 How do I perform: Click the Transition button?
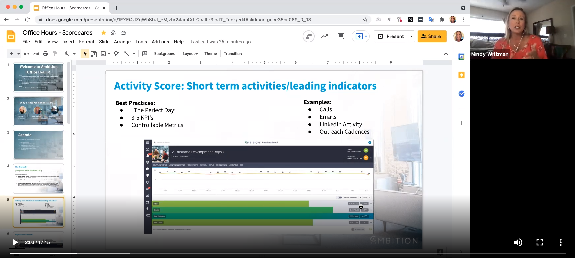233,54
